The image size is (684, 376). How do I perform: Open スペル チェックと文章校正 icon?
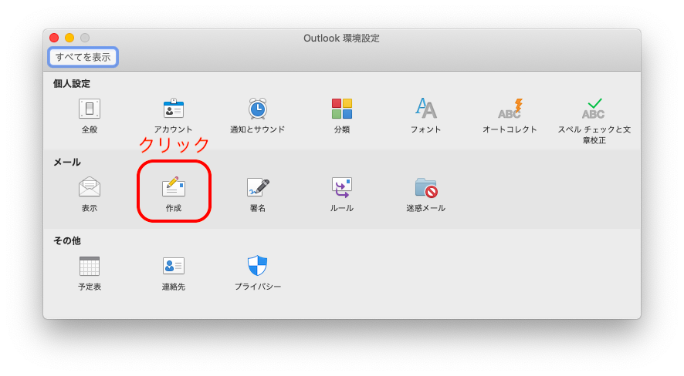(x=594, y=109)
